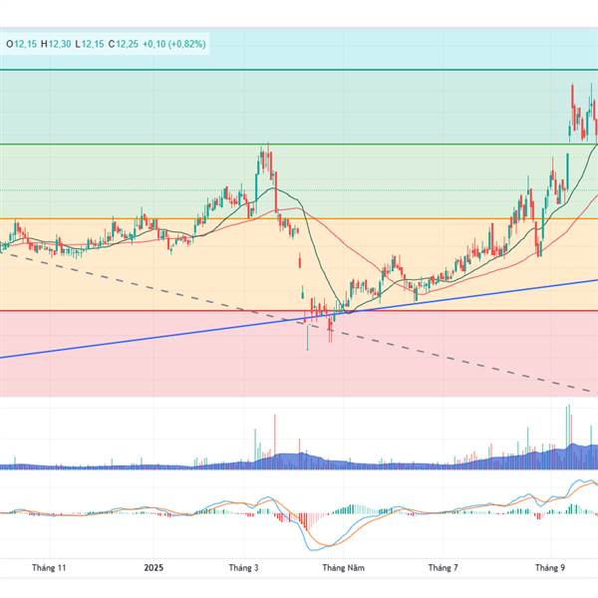The image size is (598, 598).
Task: Select the orange horizontal level line
Action: tap(399, 218)
